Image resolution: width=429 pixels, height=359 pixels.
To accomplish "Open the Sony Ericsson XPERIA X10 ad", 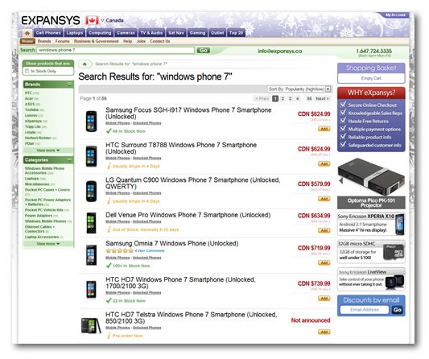I will click(371, 224).
